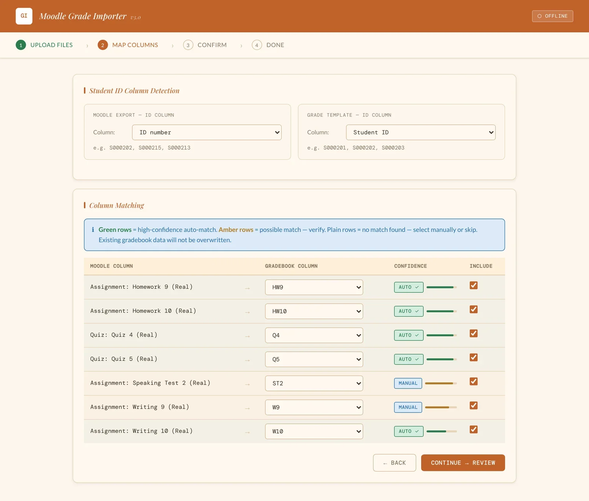The width and height of the screenshot is (589, 501).
Task: Click the 'Assignment: Speaking Test 2 (Real)' text
Action: tap(150, 383)
